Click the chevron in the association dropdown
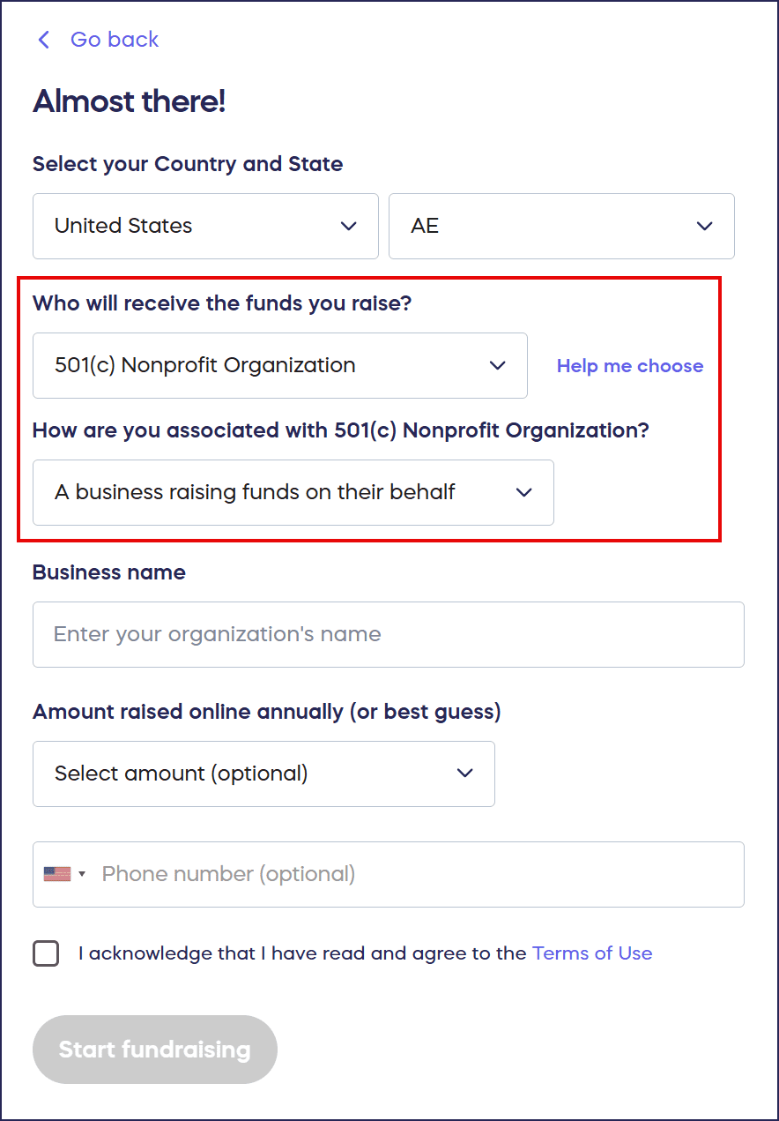The height and width of the screenshot is (1121, 779). (x=524, y=493)
